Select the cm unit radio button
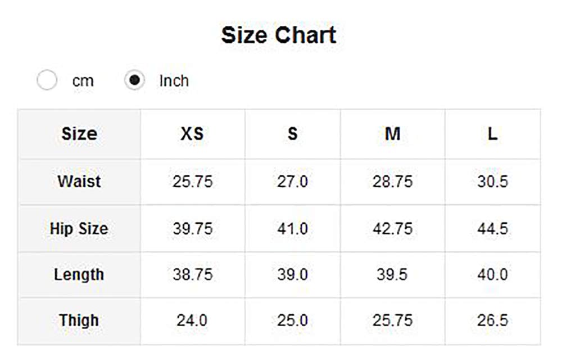Viewport: 562px width, 352px height. pyautogui.click(x=47, y=80)
